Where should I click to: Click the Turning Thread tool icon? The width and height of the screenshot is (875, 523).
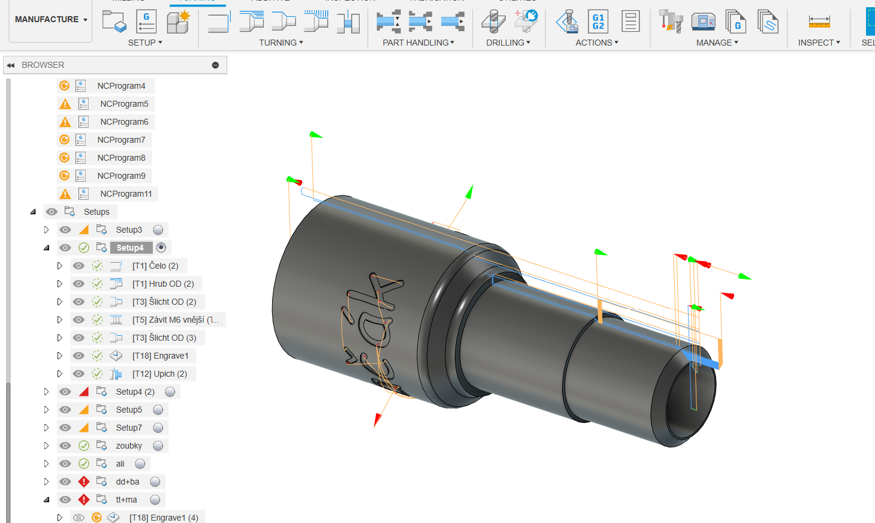(x=316, y=22)
